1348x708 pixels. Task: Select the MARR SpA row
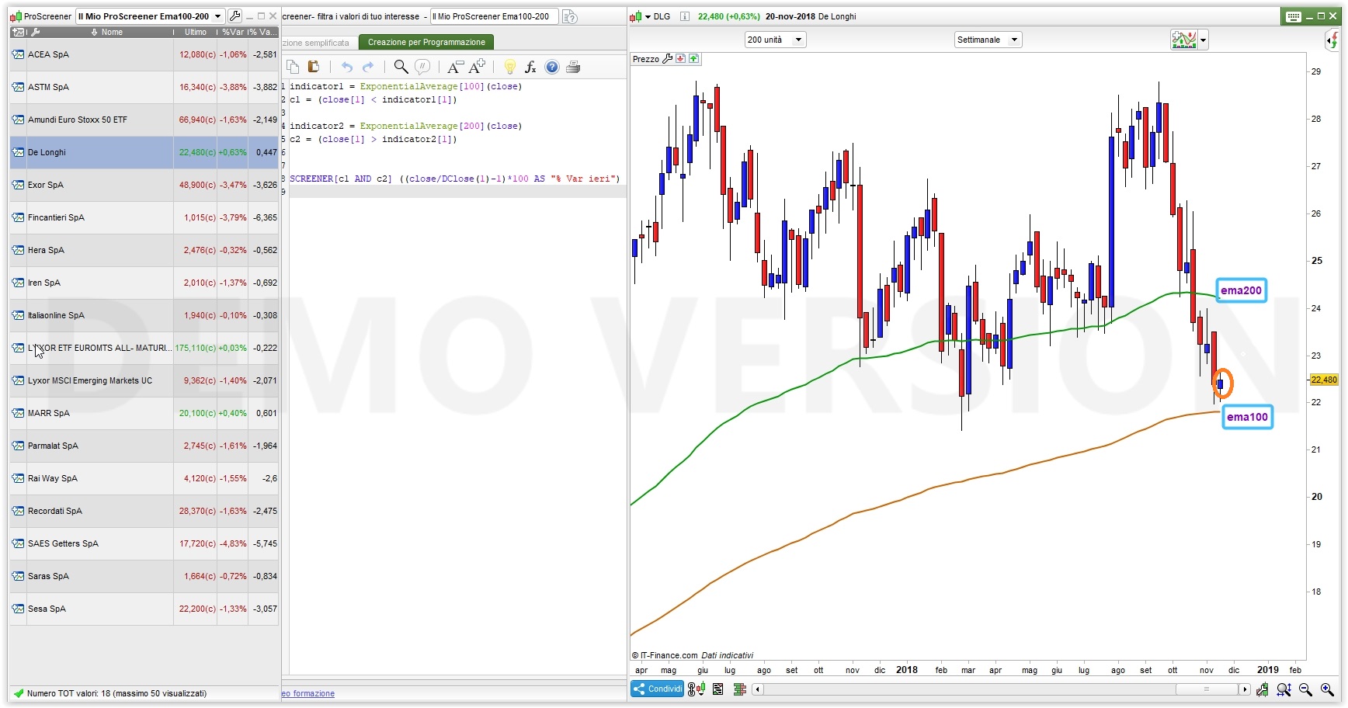click(x=144, y=413)
